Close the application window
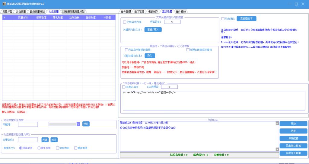309x164 pixels. 303,4
